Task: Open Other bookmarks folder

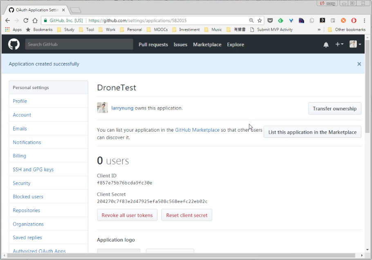Action: [x=347, y=29]
